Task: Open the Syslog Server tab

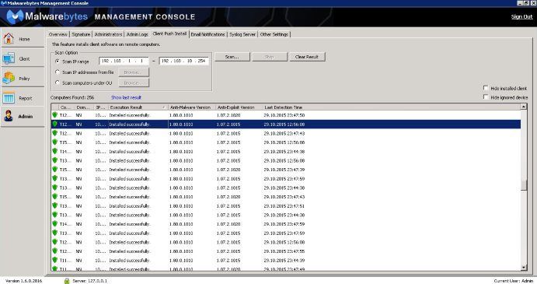Action: (242, 34)
